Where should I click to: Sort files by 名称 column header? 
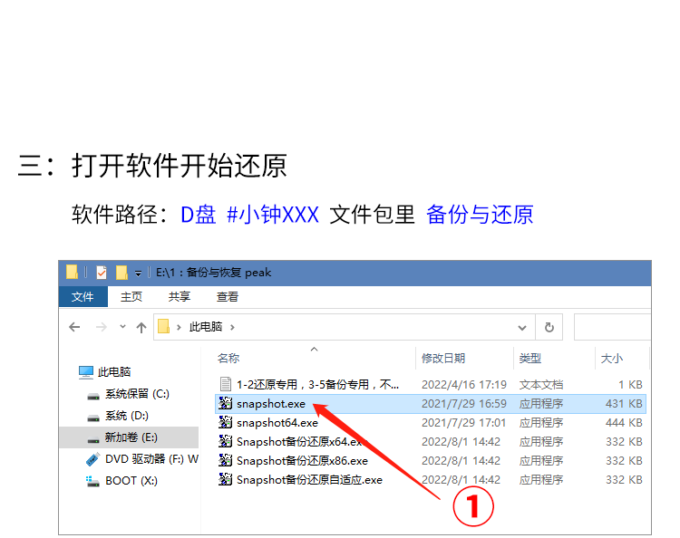228,359
